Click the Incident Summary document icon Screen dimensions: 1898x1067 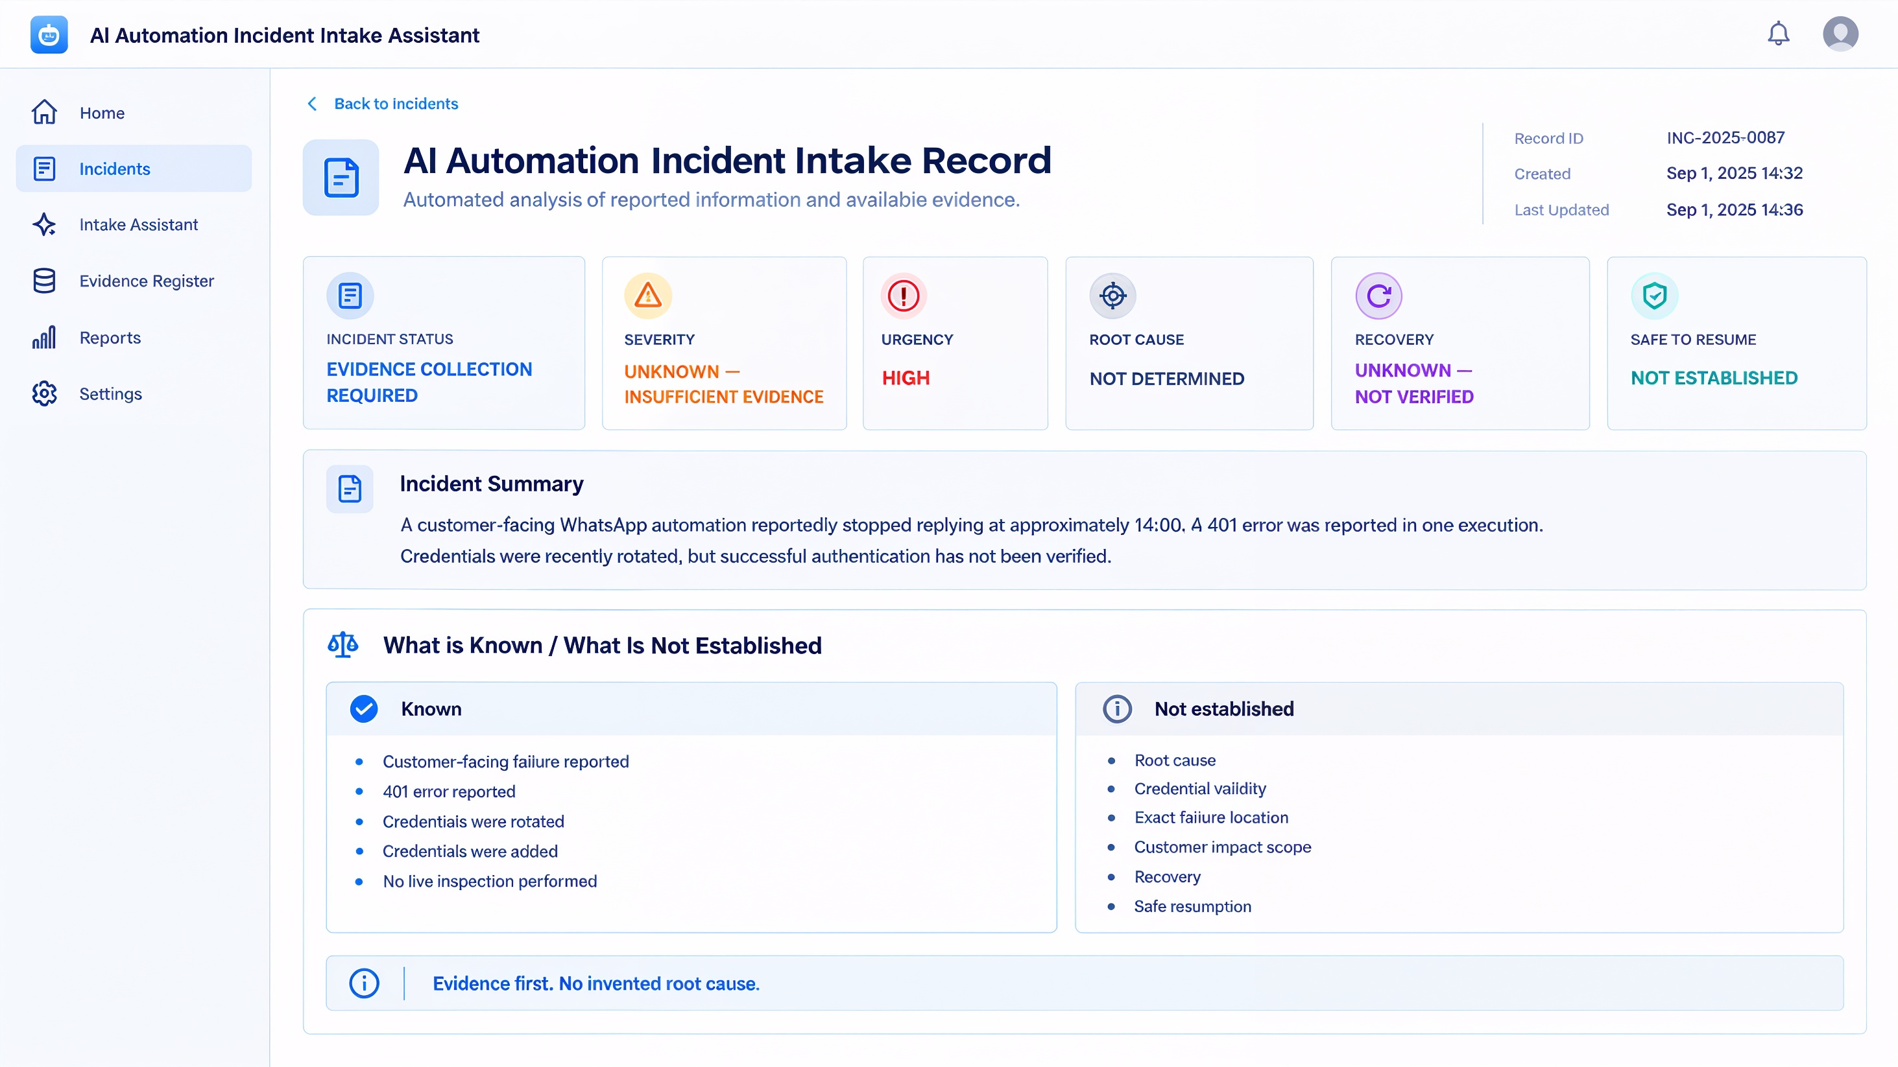[350, 489]
